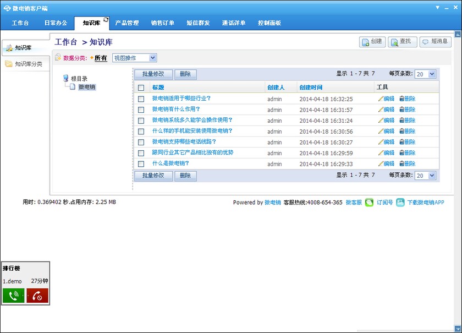Click the 工作台 breadcrumb link
This screenshot has height=333, width=462.
(x=65, y=42)
